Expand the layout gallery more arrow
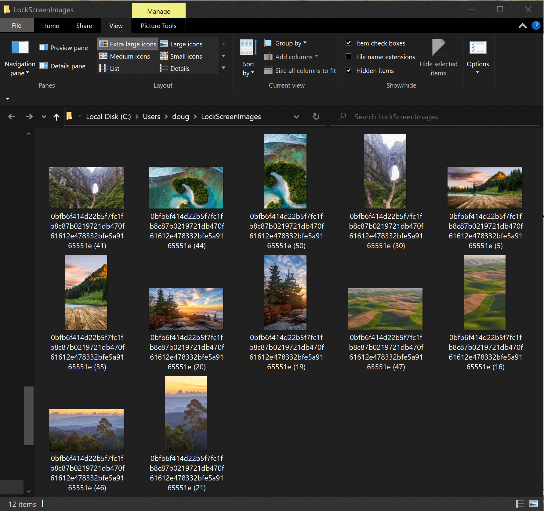Screen dimensions: 544x511 point(223,68)
